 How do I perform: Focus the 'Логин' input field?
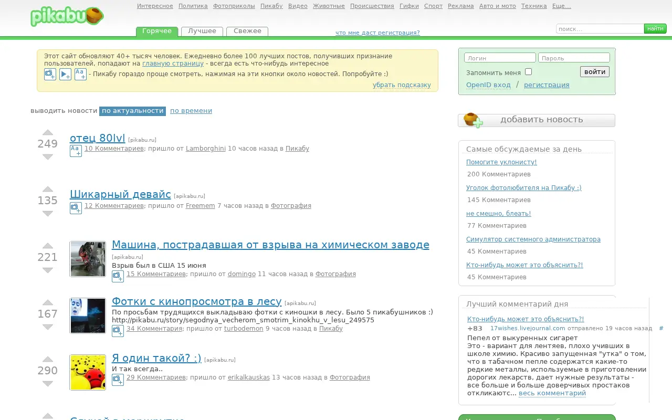(500, 58)
